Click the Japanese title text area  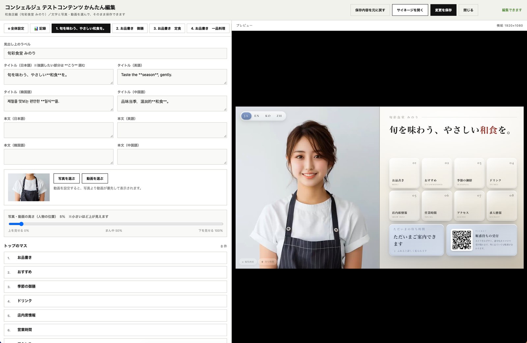pyautogui.click(x=59, y=77)
